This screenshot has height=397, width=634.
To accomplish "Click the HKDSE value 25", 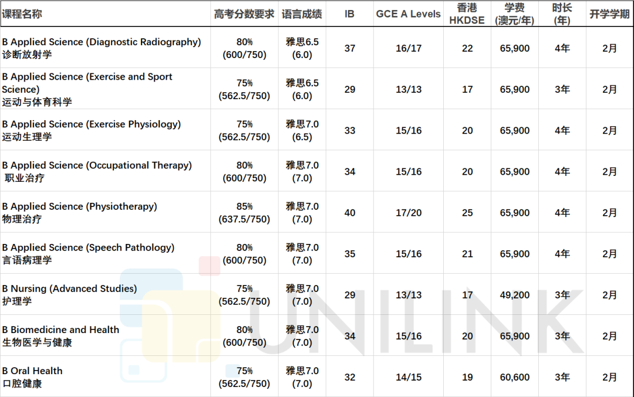I will point(467,213).
